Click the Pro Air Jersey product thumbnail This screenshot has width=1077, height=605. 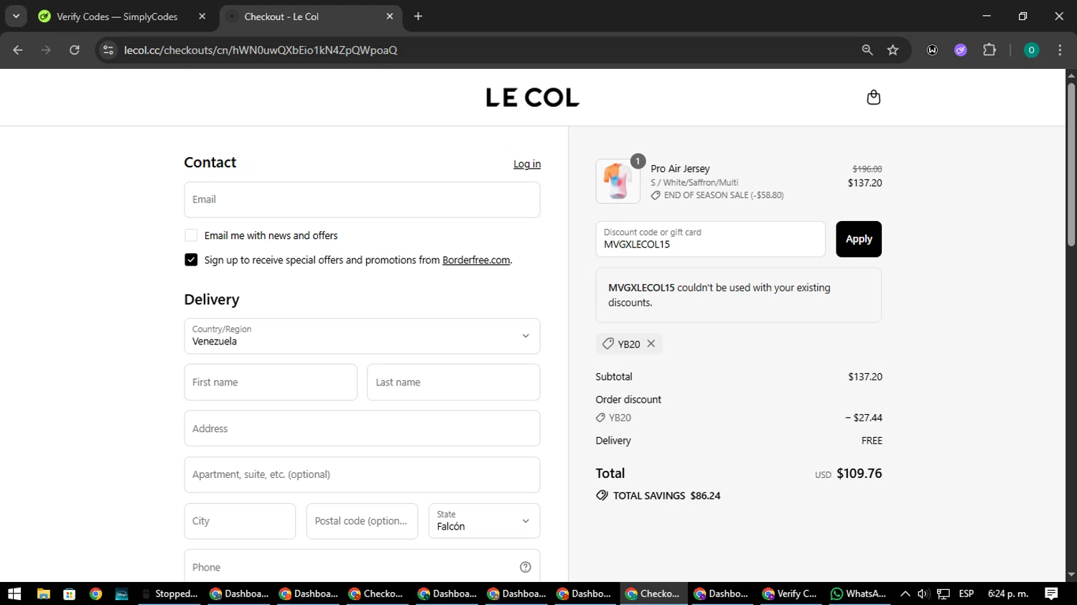tap(617, 181)
